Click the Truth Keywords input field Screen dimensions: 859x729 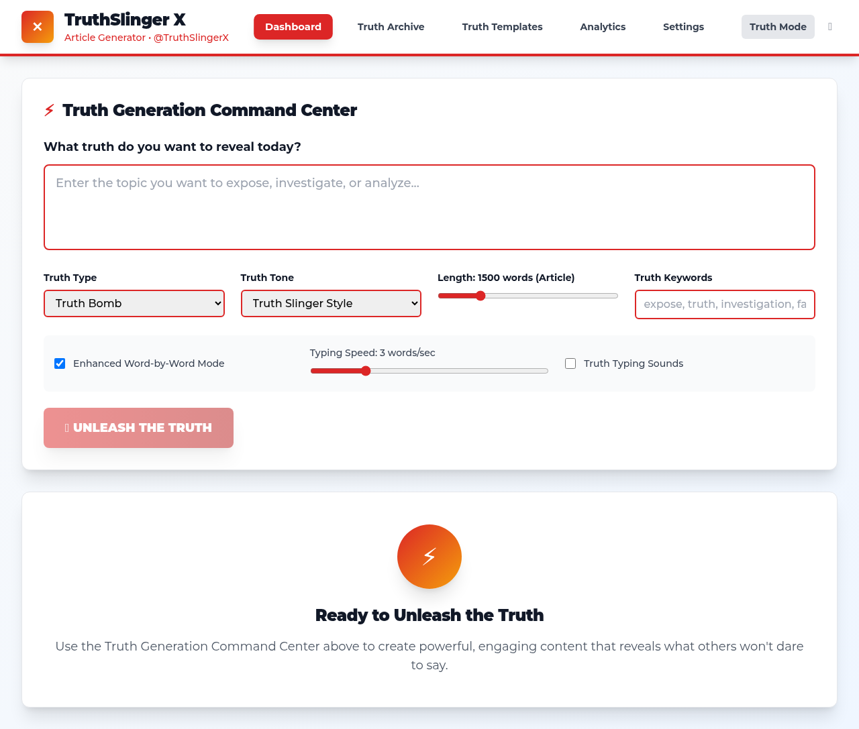725,304
